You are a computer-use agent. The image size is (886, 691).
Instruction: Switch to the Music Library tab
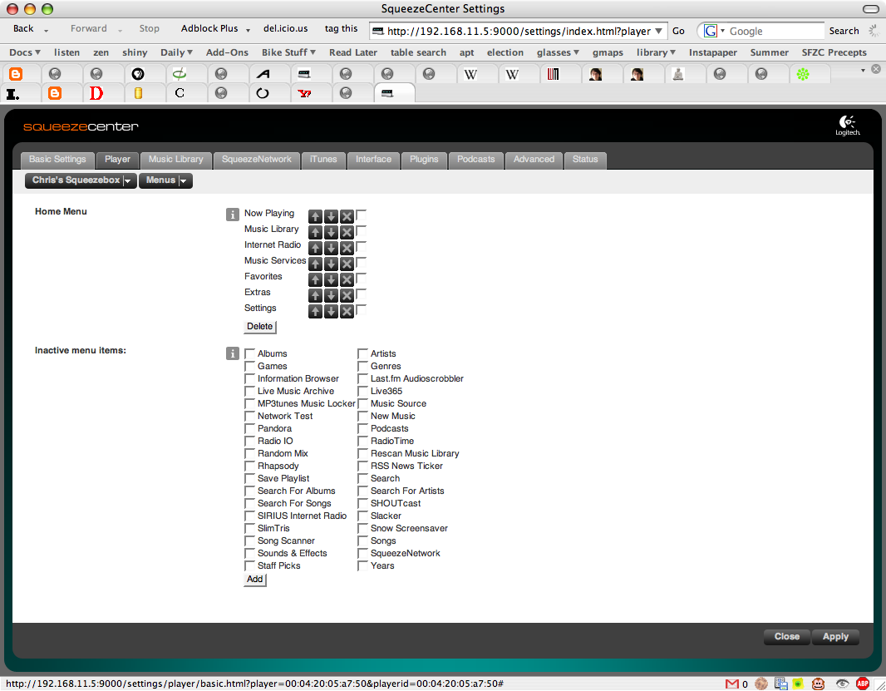[175, 160]
